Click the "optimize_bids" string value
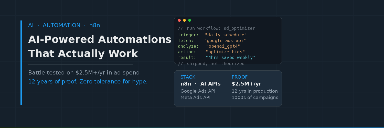The height and width of the screenshot is (128, 384). click(x=225, y=52)
